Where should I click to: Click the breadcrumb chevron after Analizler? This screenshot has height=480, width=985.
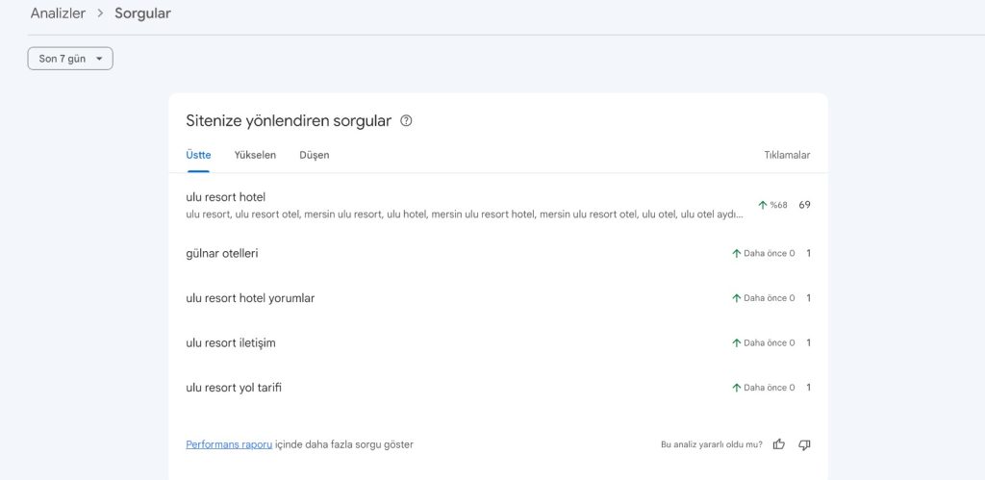click(x=100, y=13)
